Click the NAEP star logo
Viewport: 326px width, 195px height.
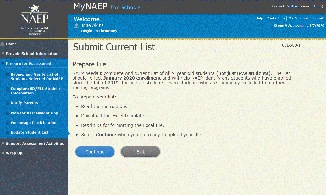click(35, 20)
